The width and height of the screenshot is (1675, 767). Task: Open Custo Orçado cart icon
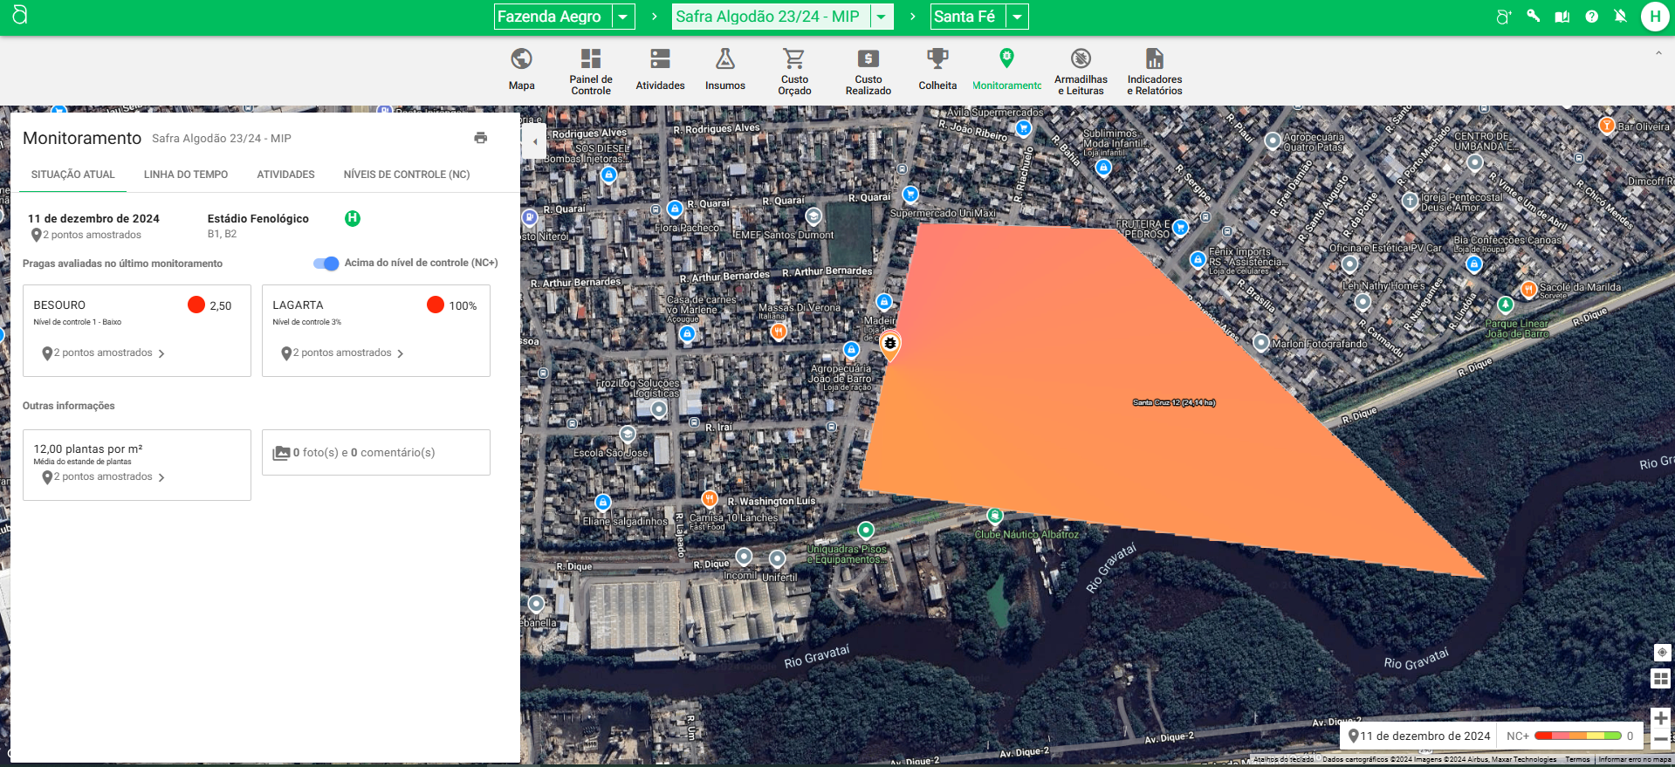click(x=794, y=59)
